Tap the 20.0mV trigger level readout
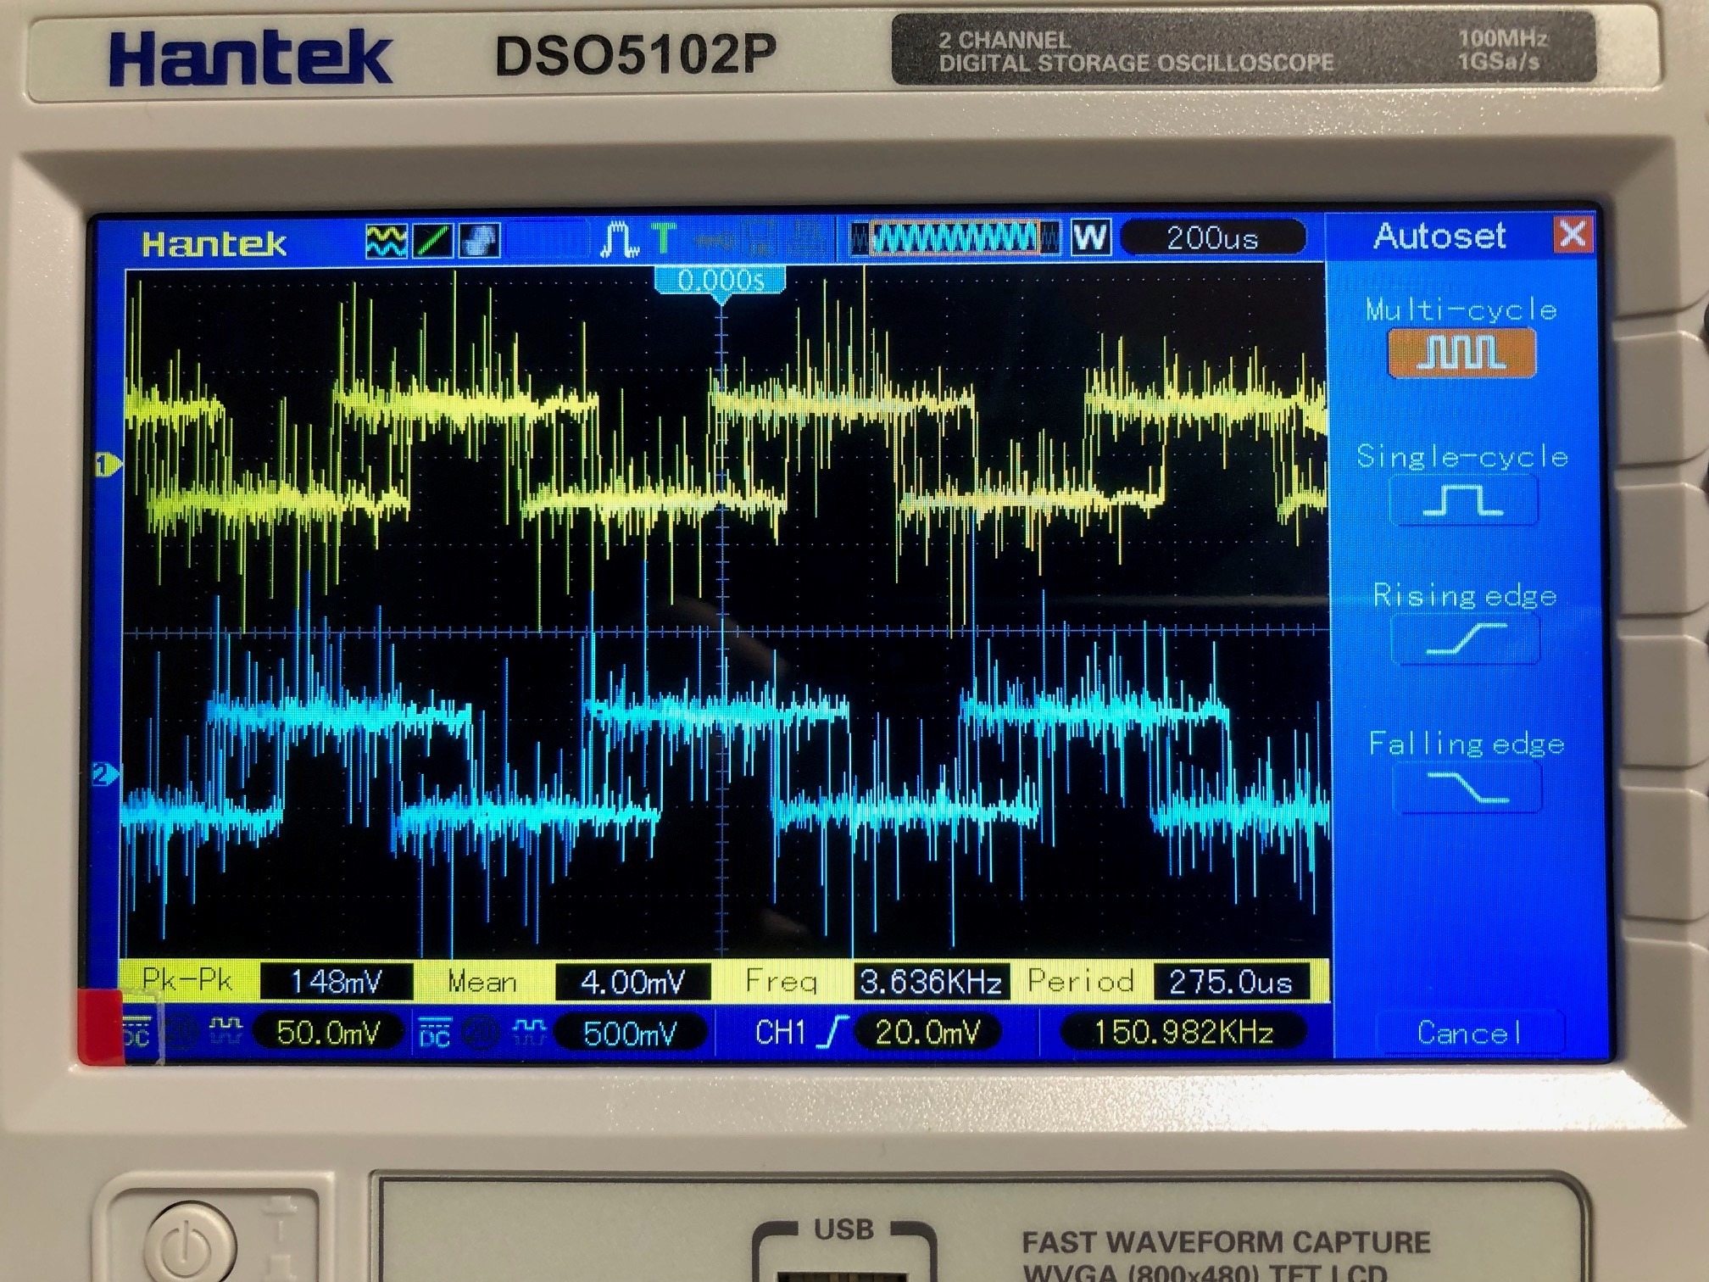 coord(927,1032)
